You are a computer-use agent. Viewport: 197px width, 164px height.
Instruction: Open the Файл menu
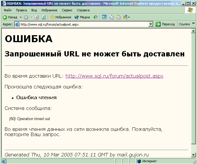coord(8,10)
